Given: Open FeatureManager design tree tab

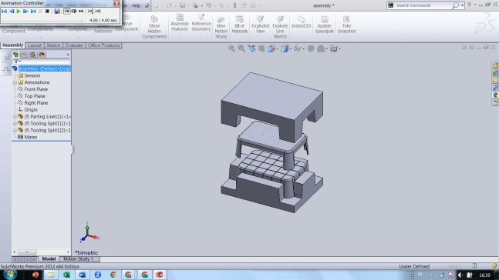Looking at the screenshot, I should pyautogui.click(x=15, y=55).
